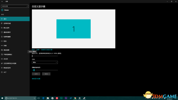Screen dimensions: 178x100
Task: Open the Home settings gear icon
Action: pos(2,10)
